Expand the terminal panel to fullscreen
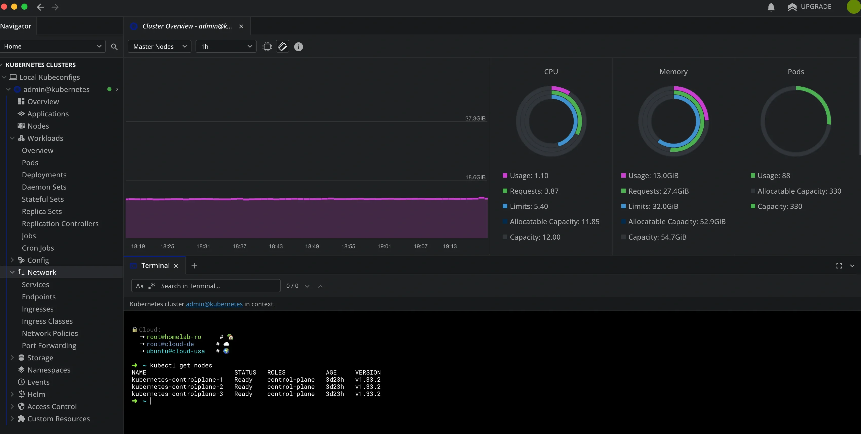This screenshot has width=861, height=434. coord(839,266)
